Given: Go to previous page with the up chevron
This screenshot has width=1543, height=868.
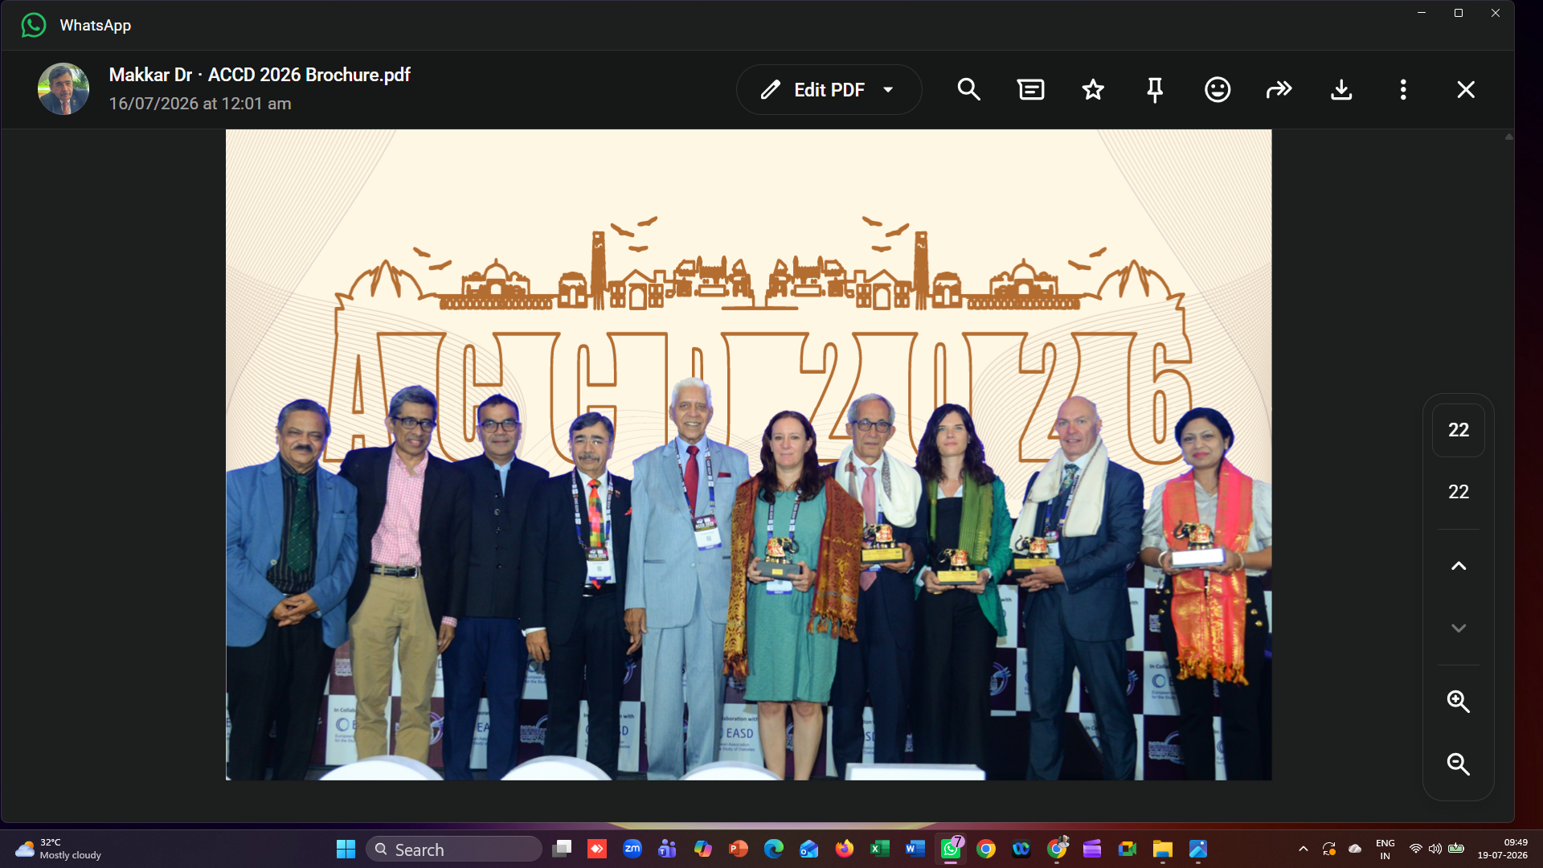Looking at the screenshot, I should click(x=1459, y=566).
